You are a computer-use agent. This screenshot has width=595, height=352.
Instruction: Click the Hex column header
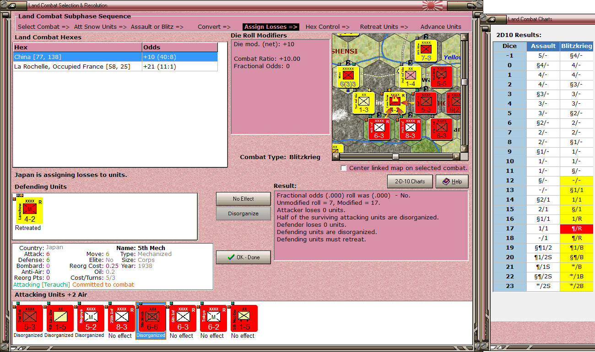click(x=78, y=47)
